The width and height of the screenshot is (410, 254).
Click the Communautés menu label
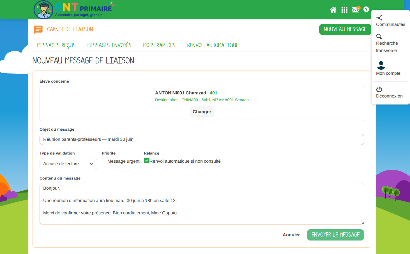point(391,24)
